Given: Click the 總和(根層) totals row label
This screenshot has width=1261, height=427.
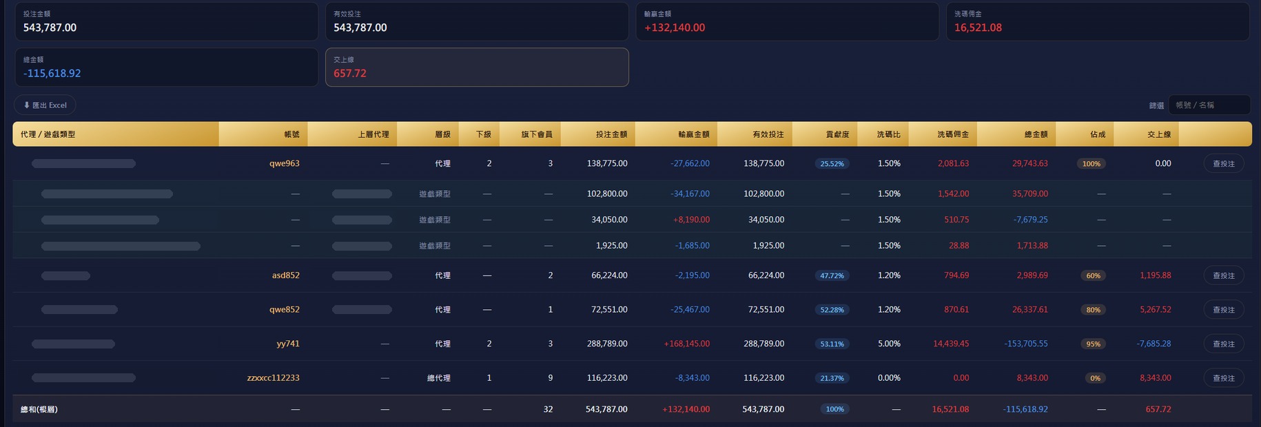Looking at the screenshot, I should [39, 410].
